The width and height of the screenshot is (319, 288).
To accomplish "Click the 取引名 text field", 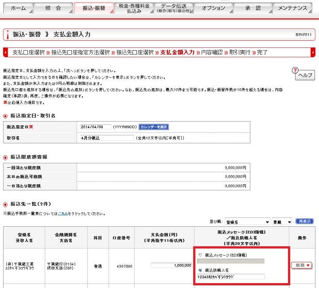I will point(106,138).
